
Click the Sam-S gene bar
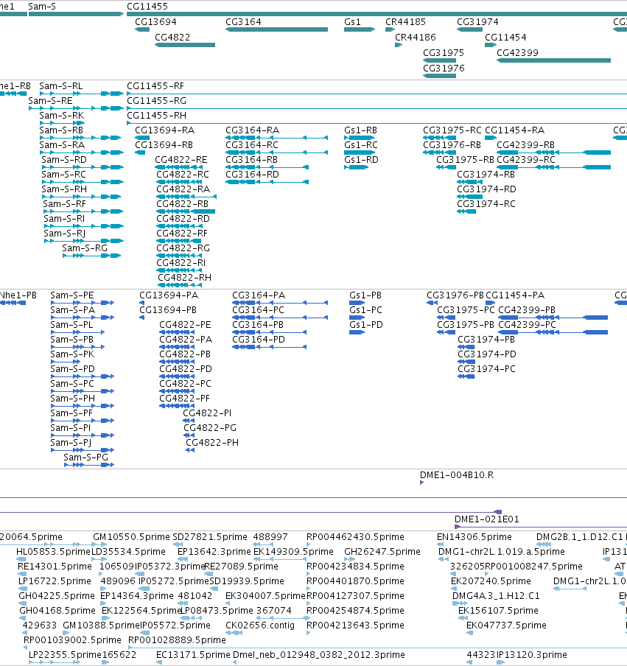click(x=76, y=14)
